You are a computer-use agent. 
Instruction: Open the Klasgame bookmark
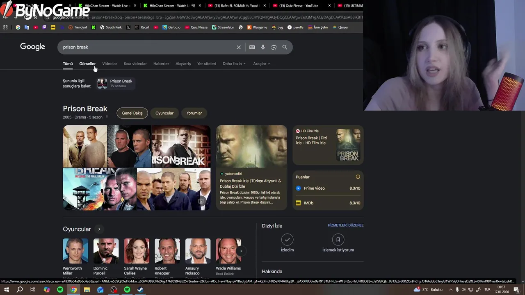coord(257,27)
